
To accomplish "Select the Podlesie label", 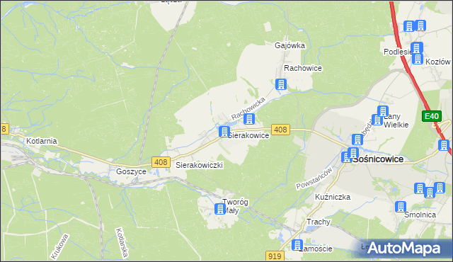I will (398, 52).
